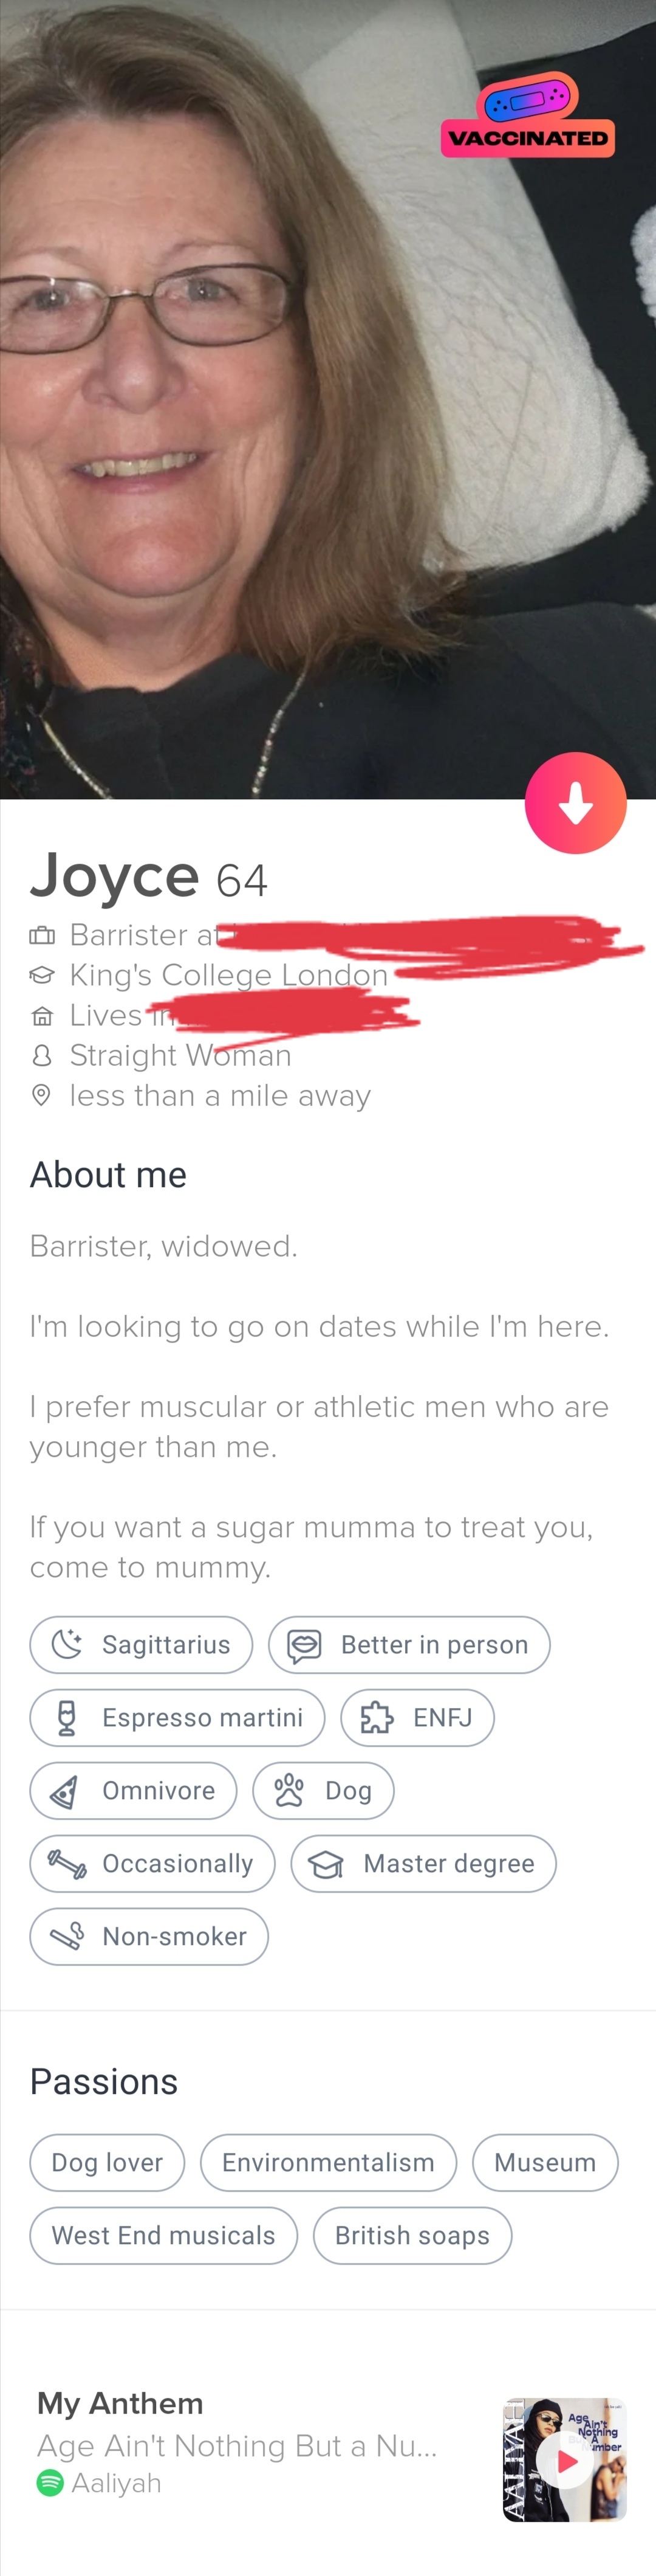The height and width of the screenshot is (2576, 656).
Task: Click the house Lives in icon
Action: [42, 1016]
